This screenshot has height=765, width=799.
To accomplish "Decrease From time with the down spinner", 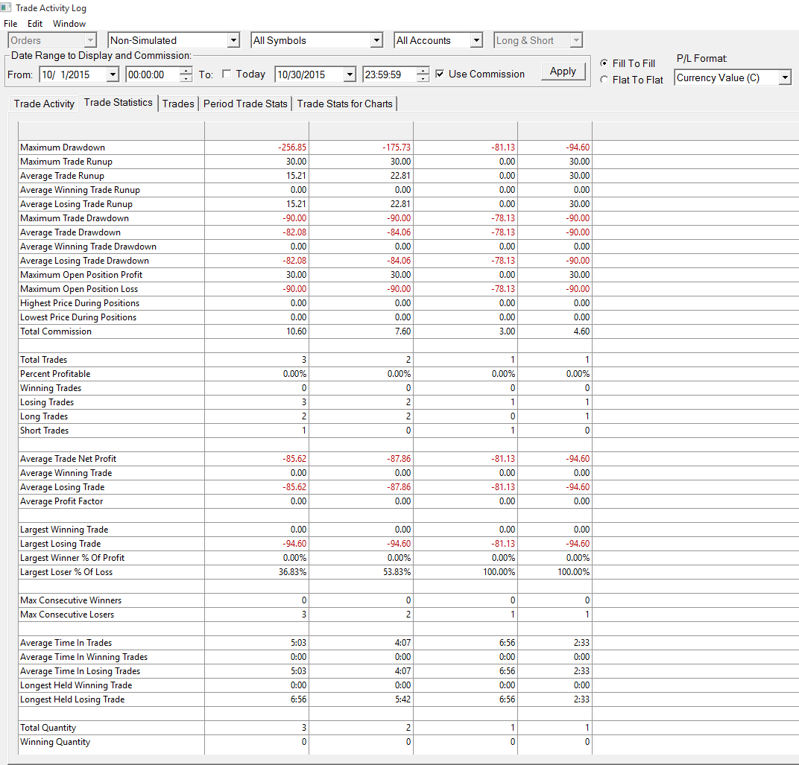I will pyautogui.click(x=186, y=78).
